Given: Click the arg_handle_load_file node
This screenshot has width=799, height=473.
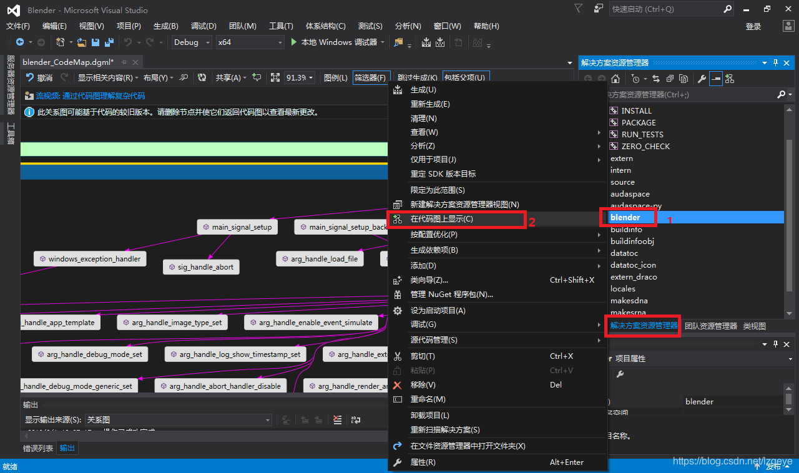Looking at the screenshot, I should (320, 258).
